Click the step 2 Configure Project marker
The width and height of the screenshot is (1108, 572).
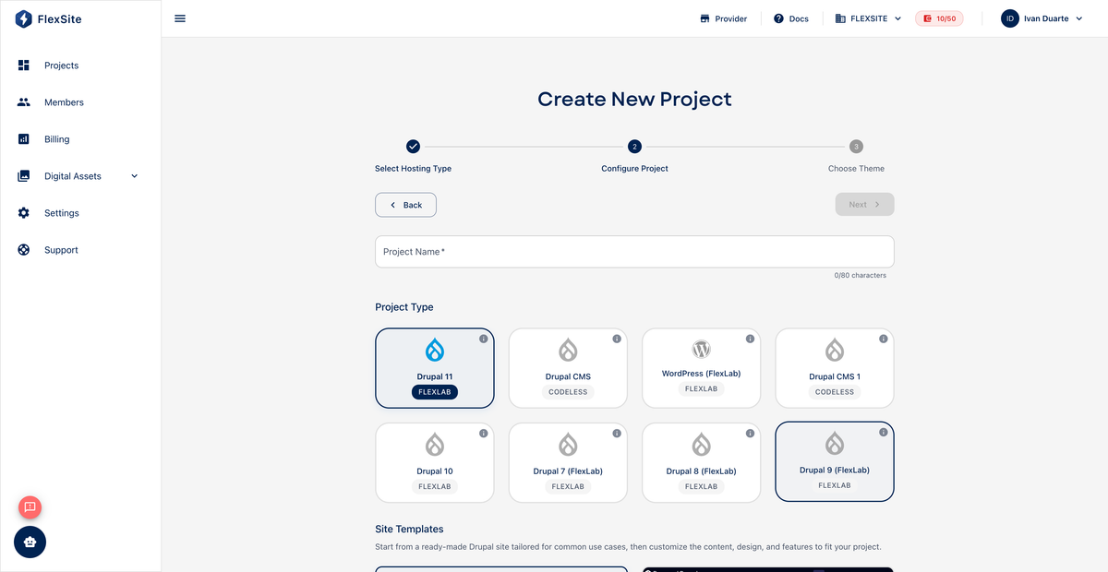[x=634, y=147]
